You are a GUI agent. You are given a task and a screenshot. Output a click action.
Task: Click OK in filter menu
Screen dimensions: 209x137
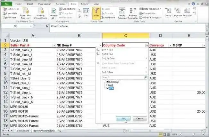click(123, 118)
